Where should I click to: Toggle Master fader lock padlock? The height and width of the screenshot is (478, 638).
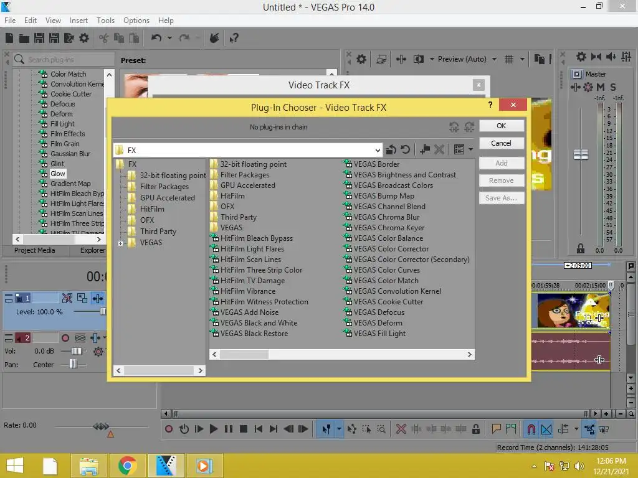581,248
